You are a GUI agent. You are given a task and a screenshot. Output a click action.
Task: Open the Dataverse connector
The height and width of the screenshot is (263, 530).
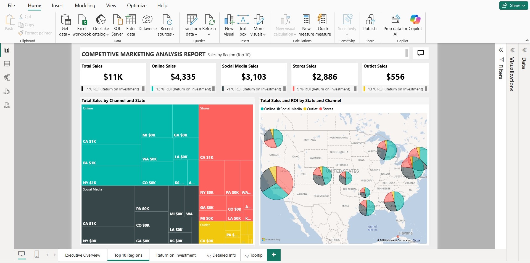point(147,25)
